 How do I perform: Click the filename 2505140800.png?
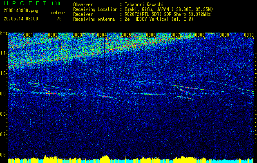point(21,11)
